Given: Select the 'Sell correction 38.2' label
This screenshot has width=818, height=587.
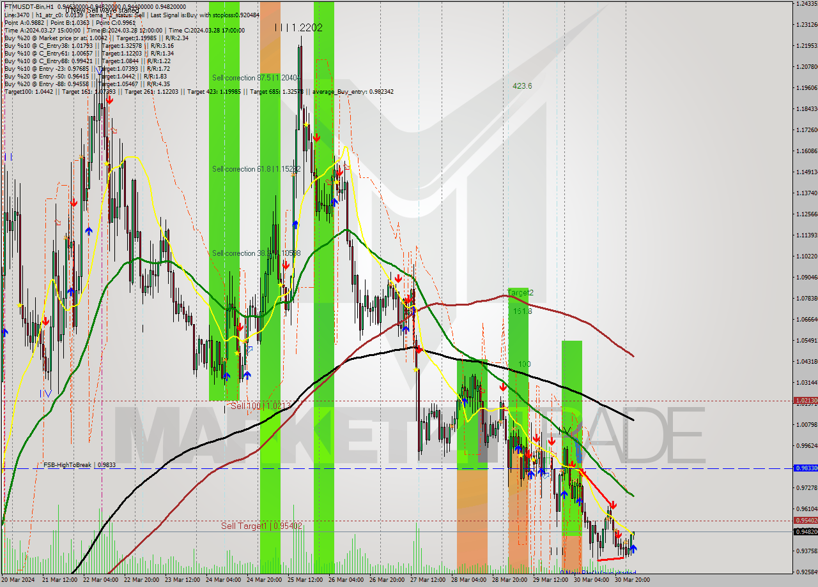Looking at the screenshot, I should [256, 253].
